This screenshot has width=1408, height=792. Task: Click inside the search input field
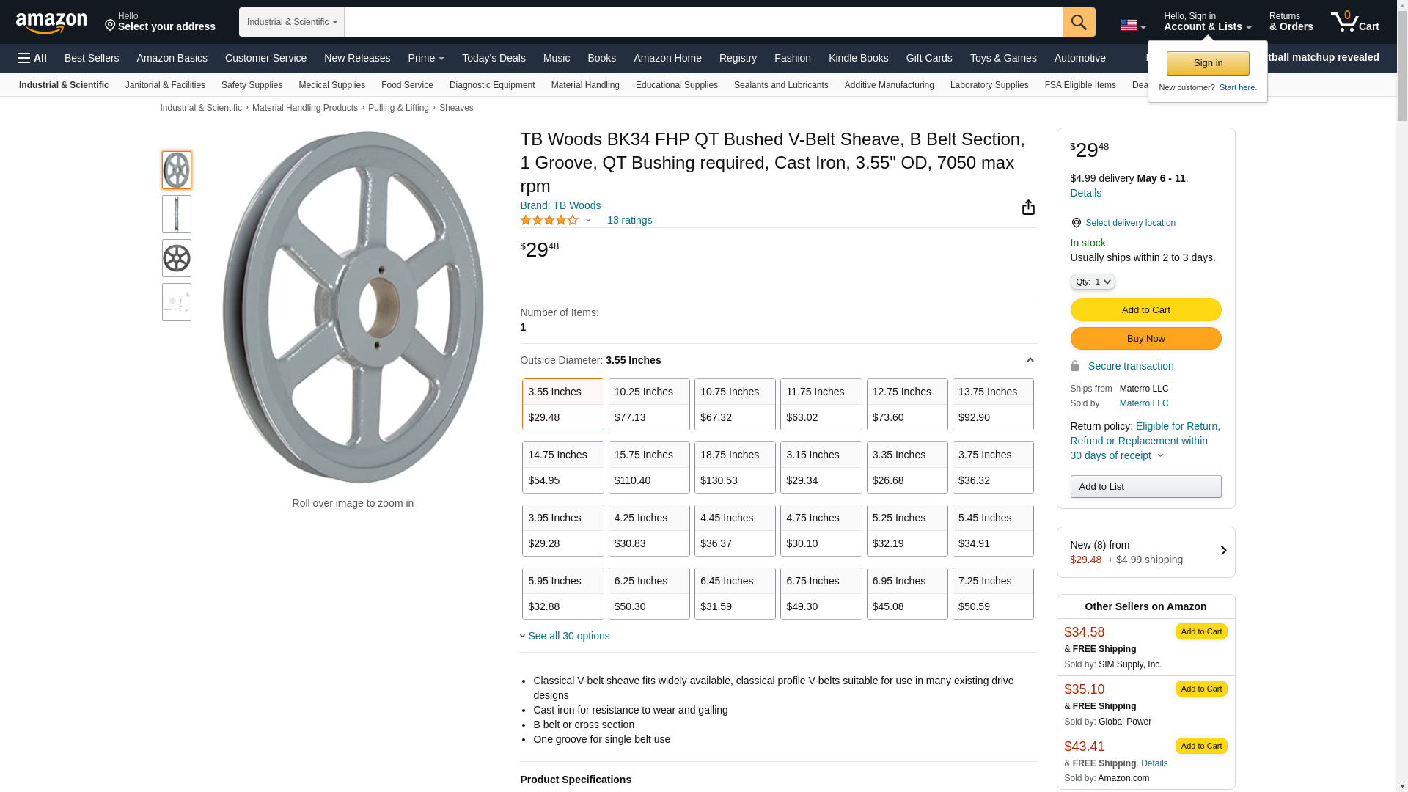tap(703, 22)
